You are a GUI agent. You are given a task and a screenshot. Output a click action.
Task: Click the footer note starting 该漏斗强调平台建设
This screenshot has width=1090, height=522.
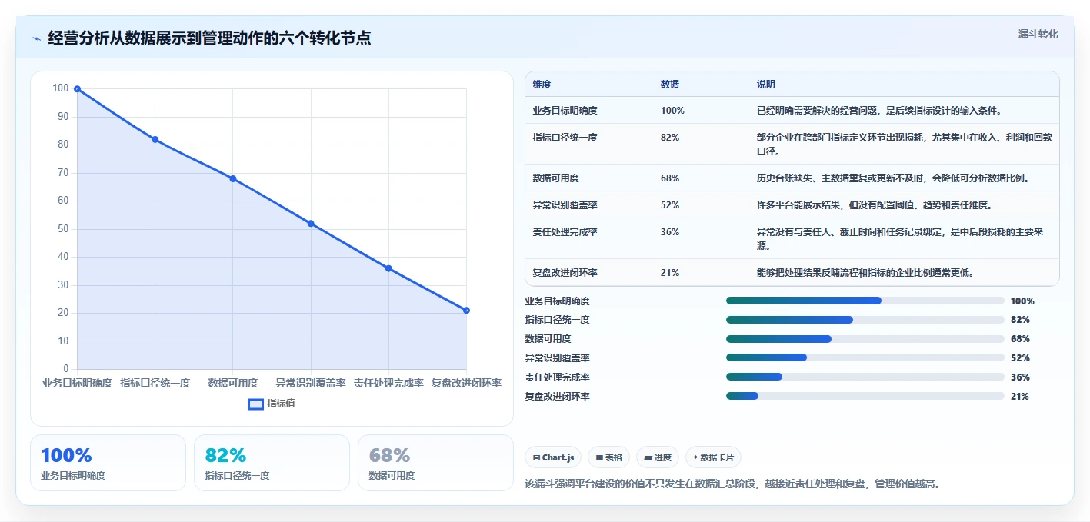pyautogui.click(x=732, y=484)
